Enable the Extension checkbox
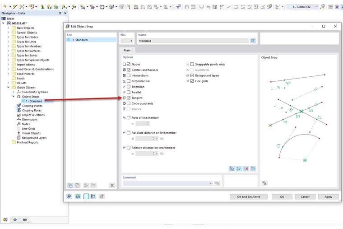 [129, 86]
